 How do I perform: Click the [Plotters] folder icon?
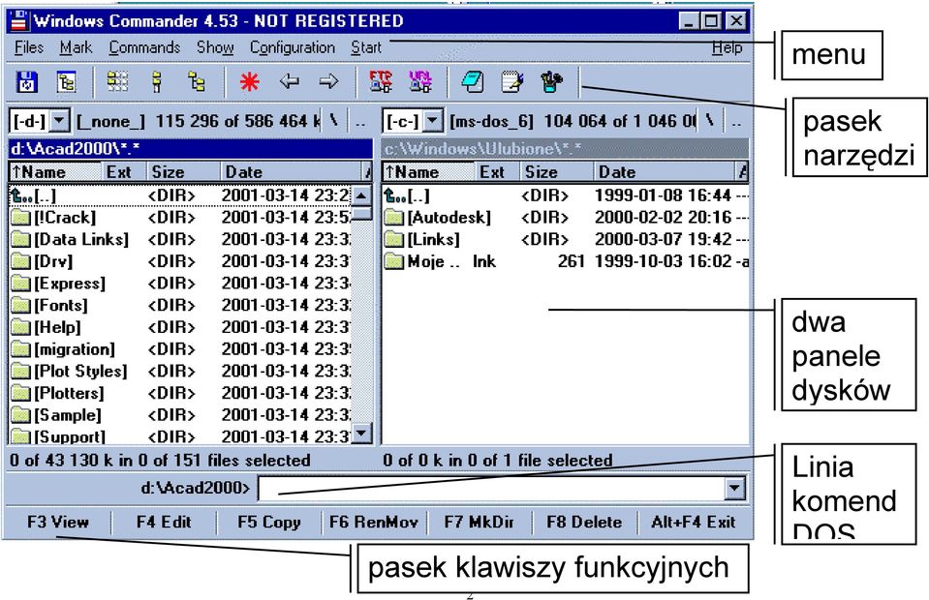pos(20,393)
